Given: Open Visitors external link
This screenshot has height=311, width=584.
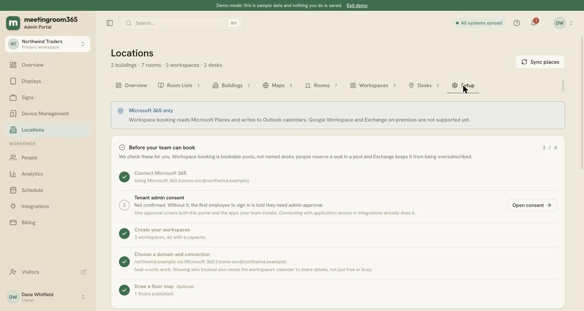Looking at the screenshot, I should pos(48,272).
